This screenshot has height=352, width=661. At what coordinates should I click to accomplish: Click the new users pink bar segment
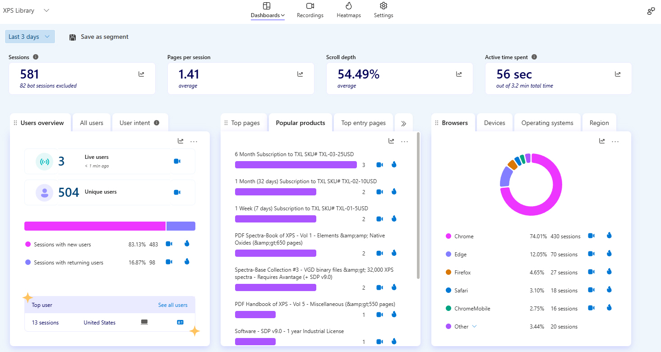[x=95, y=226]
